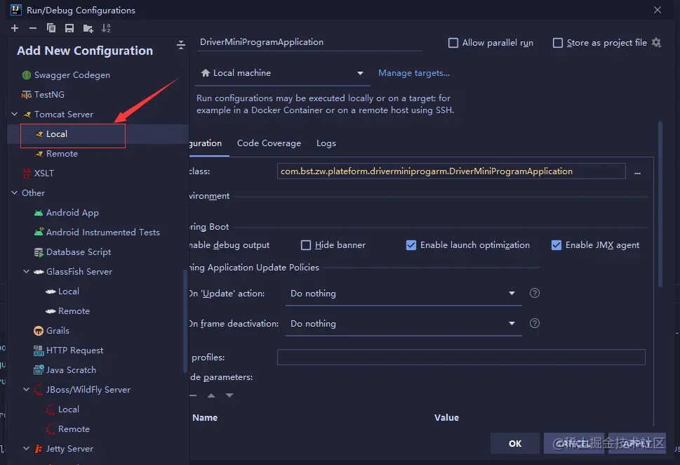Close the Run/Debug Configurations dialog
Image resolution: width=680 pixels, height=465 pixels.
click(x=658, y=10)
